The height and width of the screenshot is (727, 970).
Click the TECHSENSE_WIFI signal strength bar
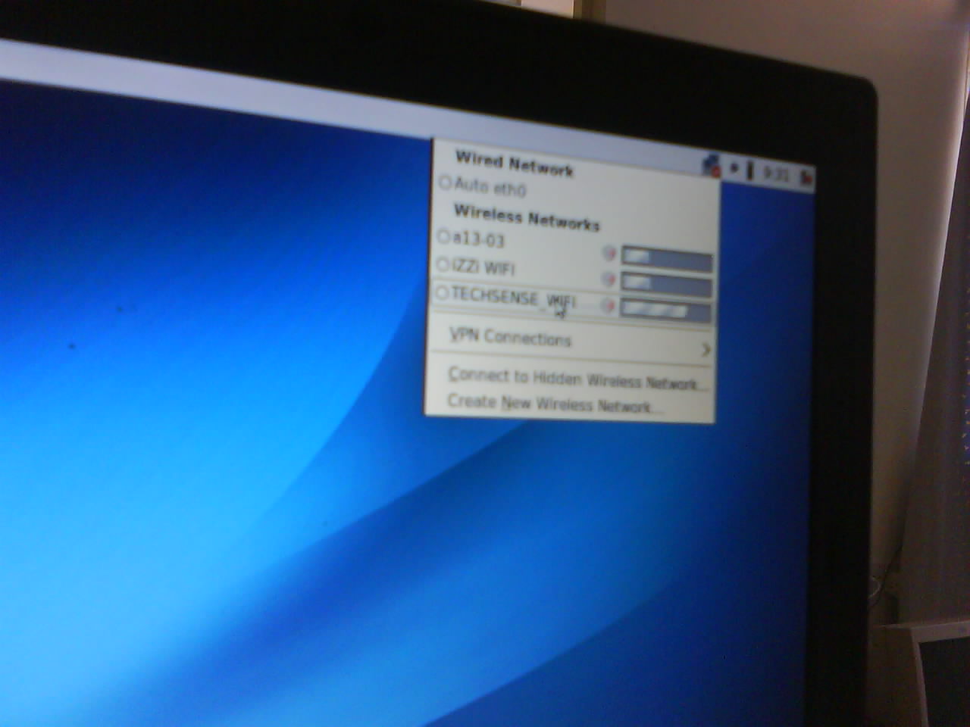(x=665, y=310)
